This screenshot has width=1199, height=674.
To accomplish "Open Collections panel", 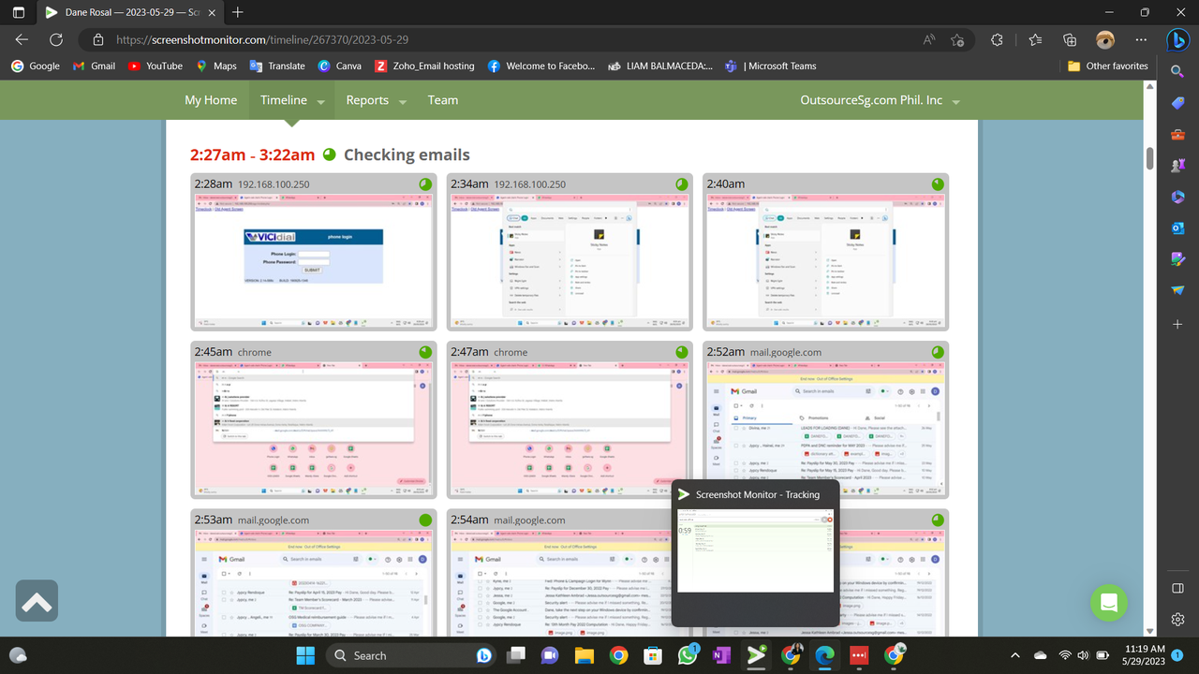I will [x=1070, y=40].
